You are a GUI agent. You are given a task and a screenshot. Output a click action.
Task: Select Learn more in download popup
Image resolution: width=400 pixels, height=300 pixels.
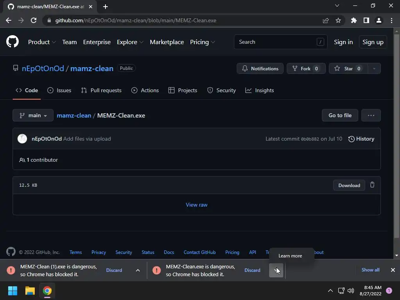click(290, 255)
